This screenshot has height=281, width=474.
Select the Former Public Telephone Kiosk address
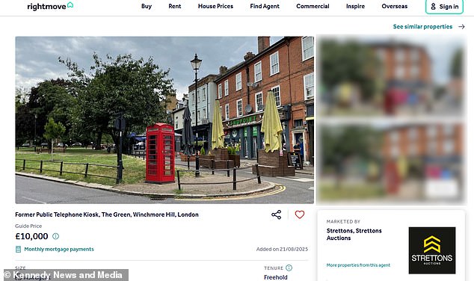[107, 214]
